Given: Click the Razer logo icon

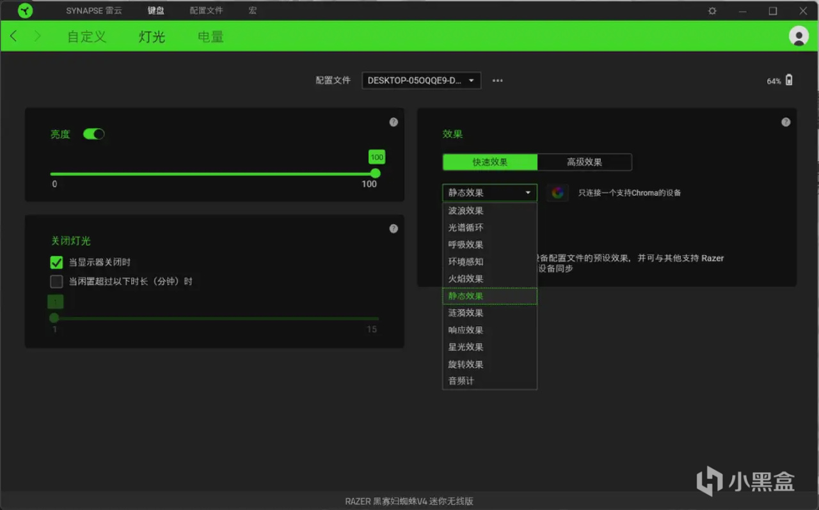Looking at the screenshot, I should click(x=25, y=11).
